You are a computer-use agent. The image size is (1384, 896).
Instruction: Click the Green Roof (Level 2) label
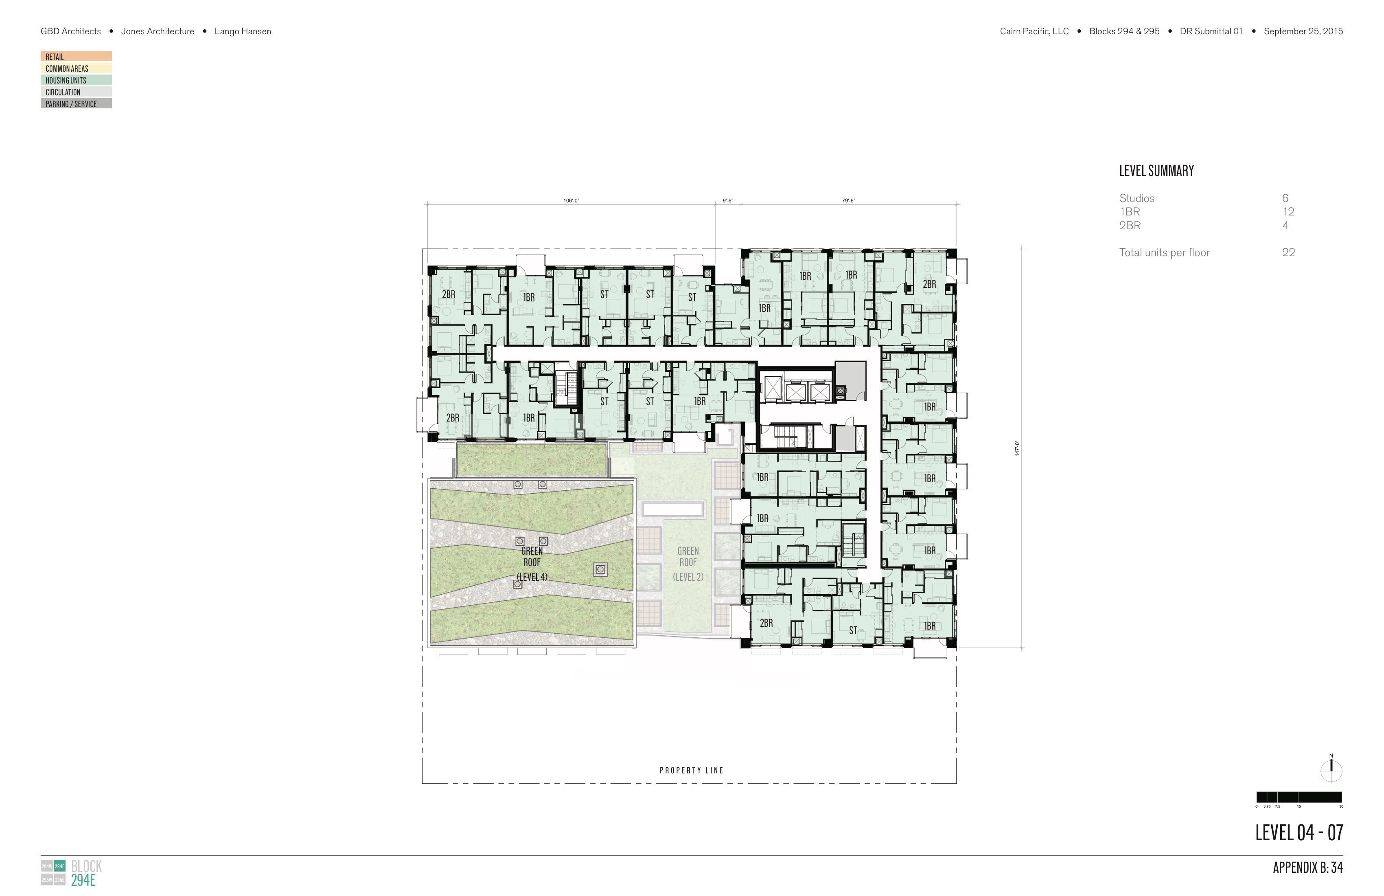point(688,563)
